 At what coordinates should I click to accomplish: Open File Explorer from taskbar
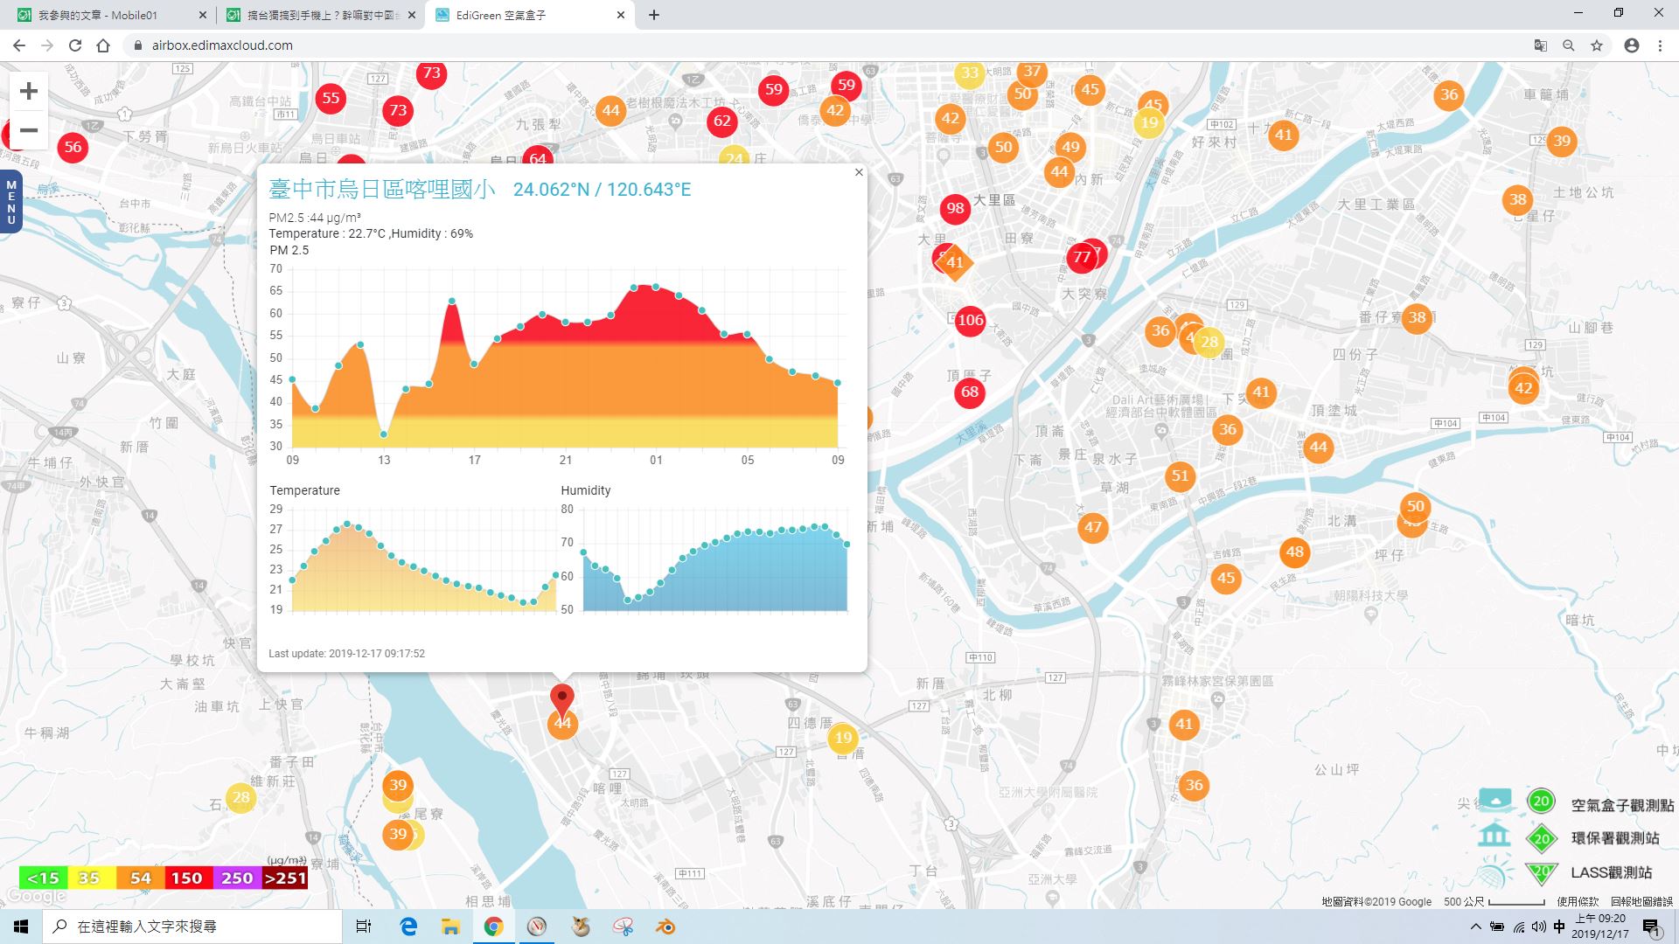[x=450, y=927]
